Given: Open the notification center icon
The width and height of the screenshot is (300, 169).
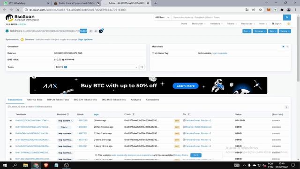Looking at the screenshot, I should [293, 165].
